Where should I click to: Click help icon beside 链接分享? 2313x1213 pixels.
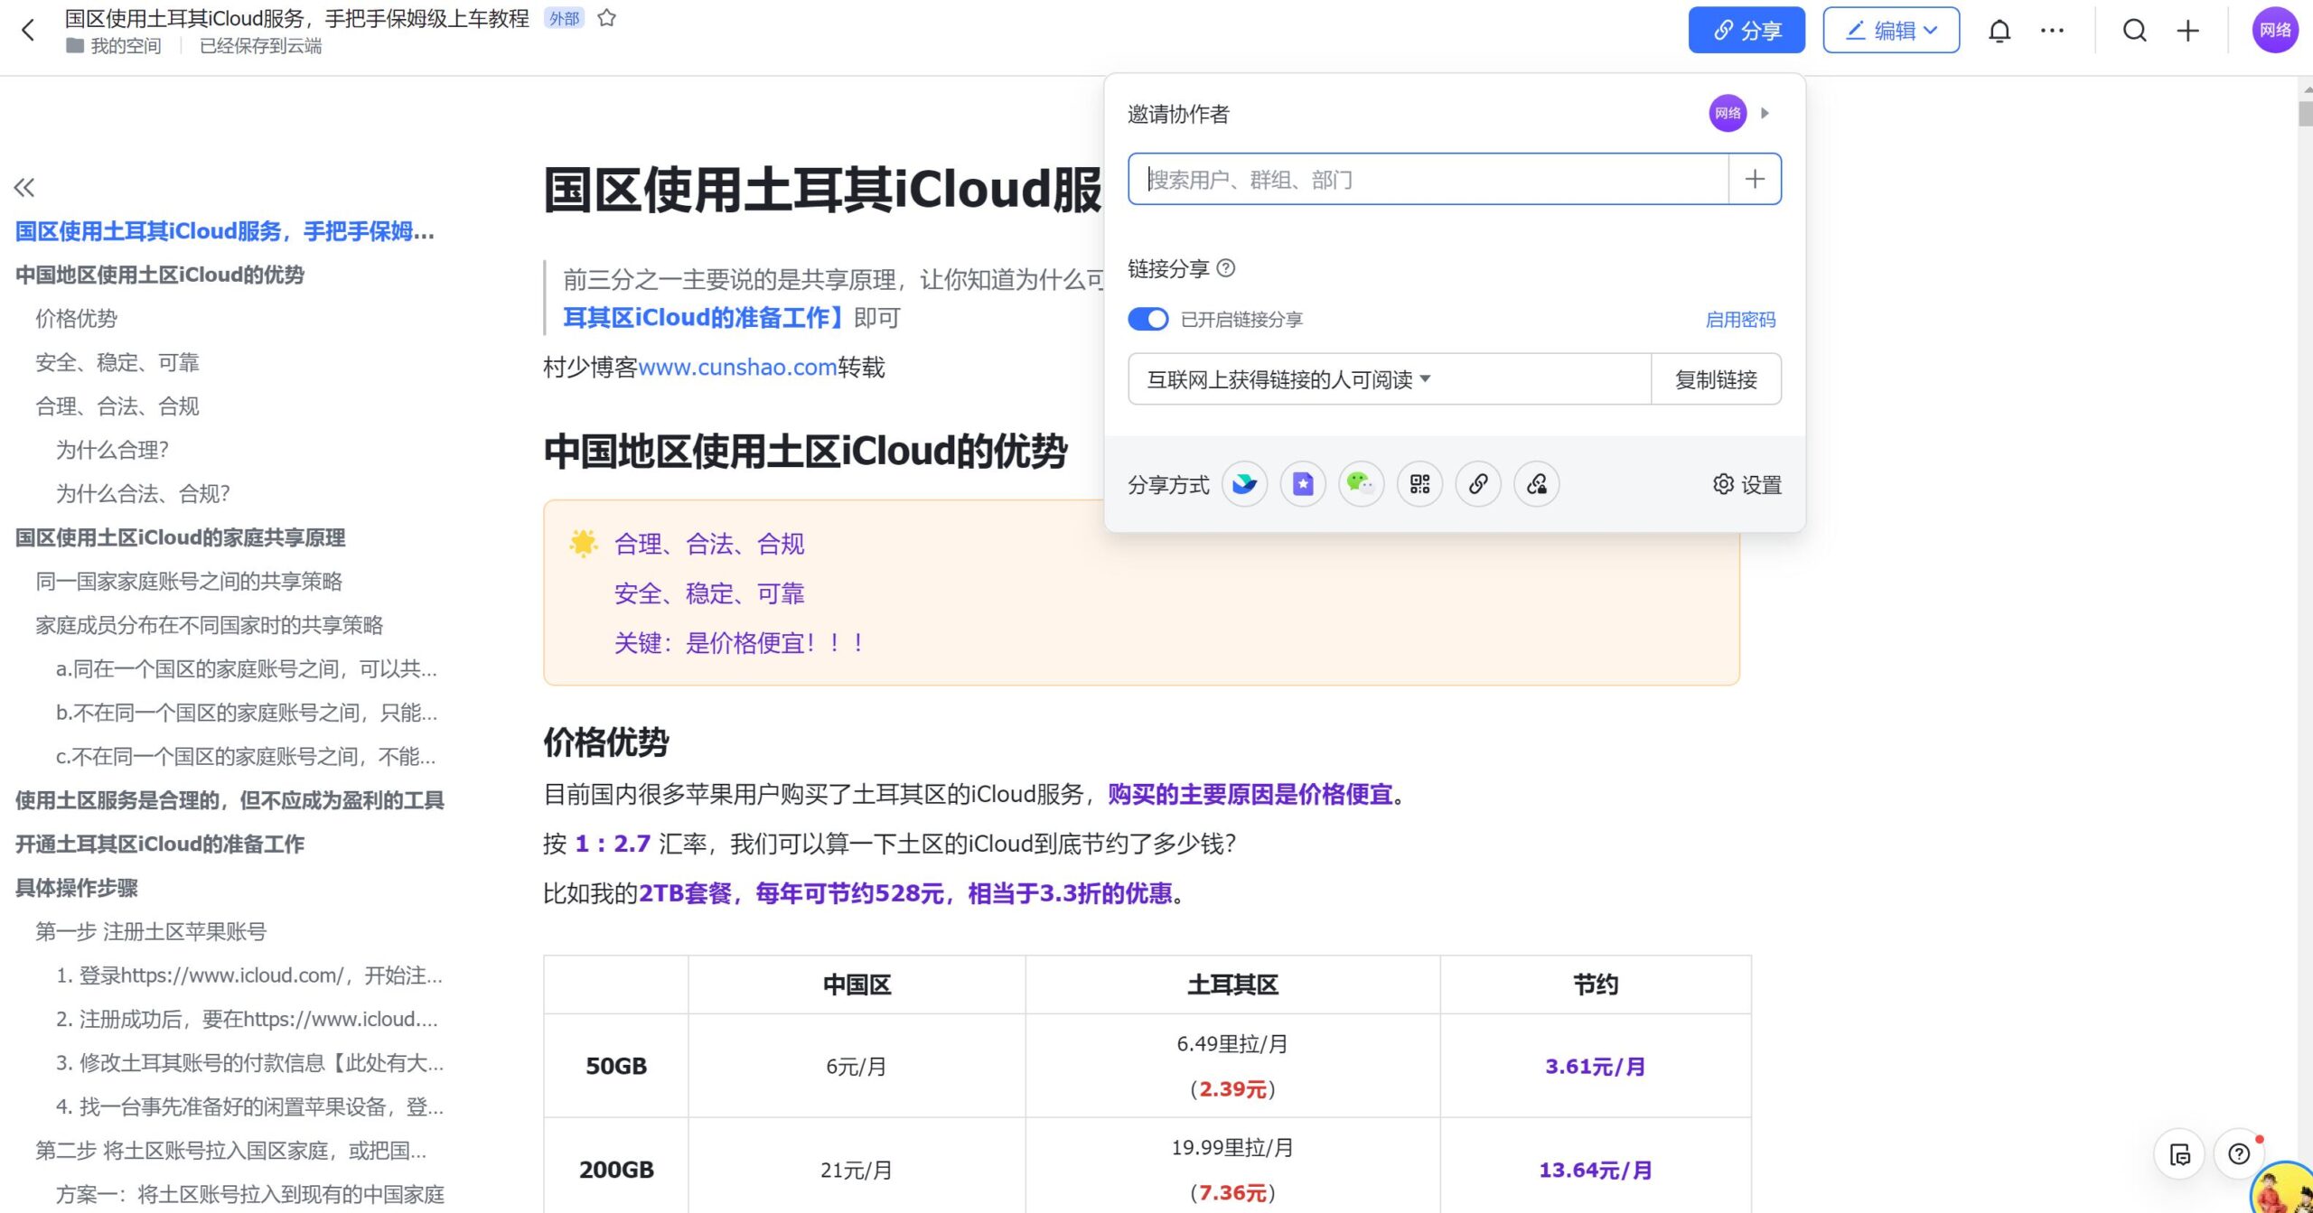coord(1226,268)
